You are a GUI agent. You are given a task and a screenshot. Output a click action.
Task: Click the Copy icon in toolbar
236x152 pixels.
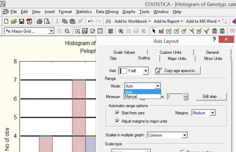pyautogui.click(x=65, y=21)
